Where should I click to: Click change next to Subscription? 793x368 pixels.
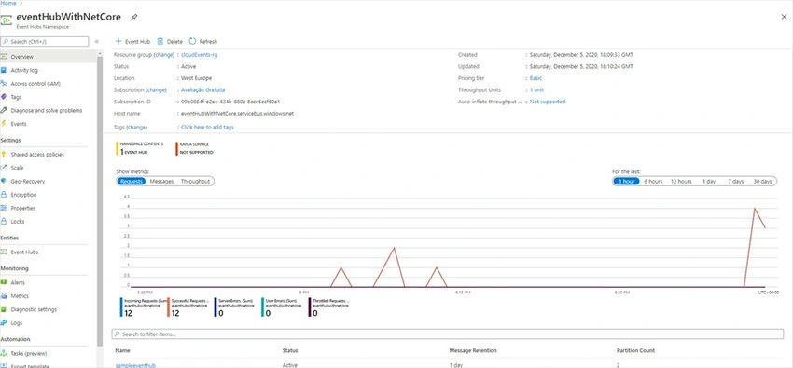click(x=157, y=89)
